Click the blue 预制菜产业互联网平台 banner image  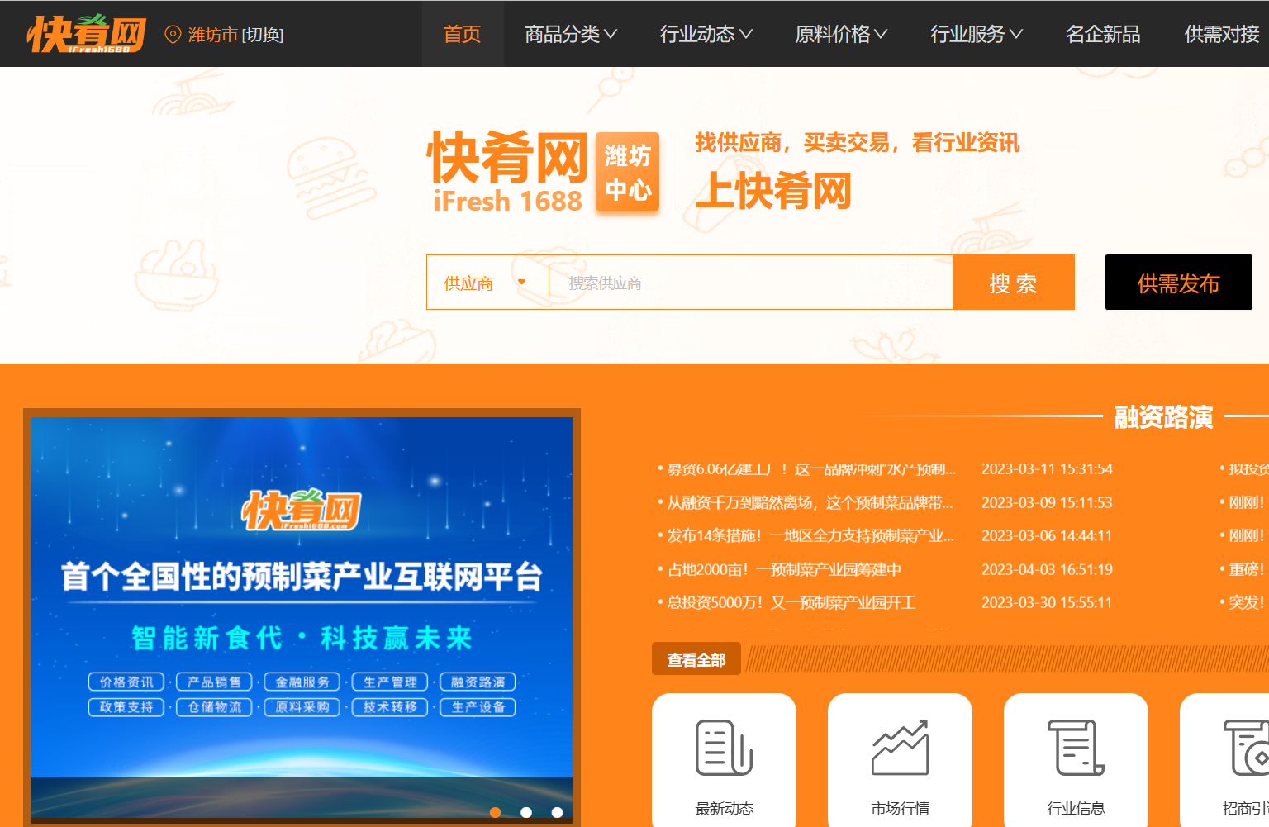click(302, 618)
